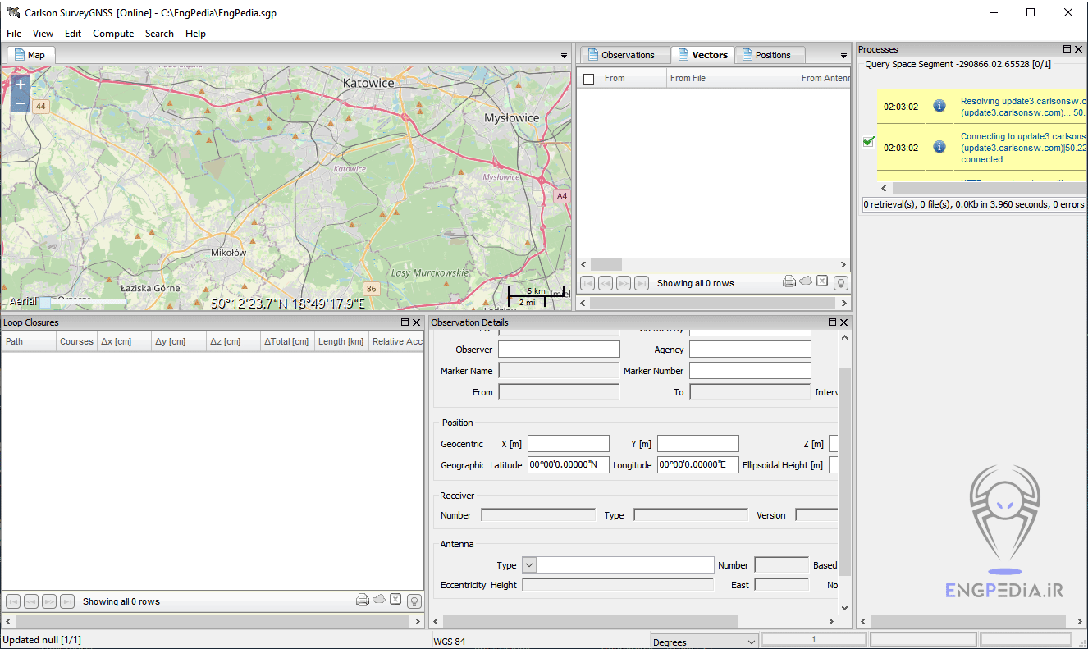This screenshot has width=1088, height=649.
Task: Click the Observer input field
Action: [559, 349]
